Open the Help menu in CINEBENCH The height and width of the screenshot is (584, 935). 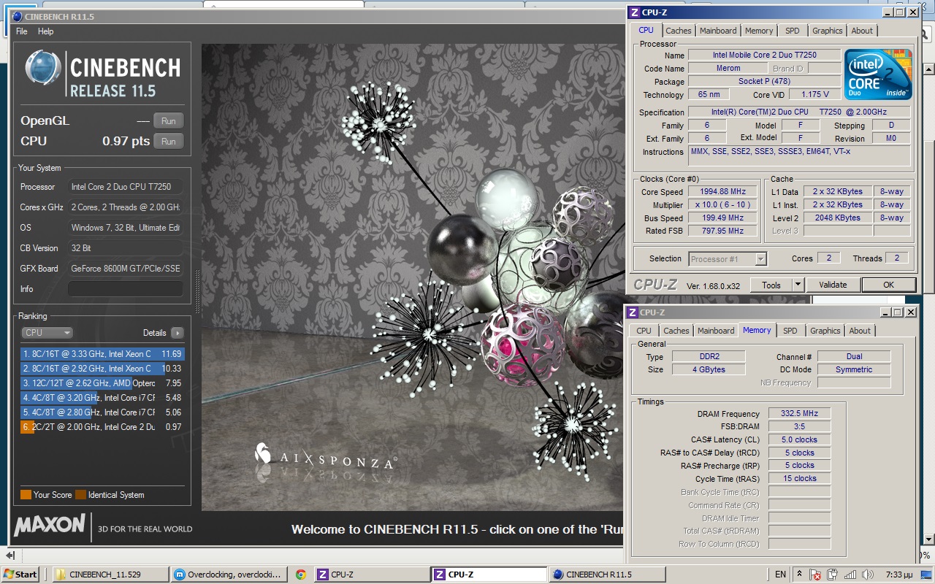[46, 31]
